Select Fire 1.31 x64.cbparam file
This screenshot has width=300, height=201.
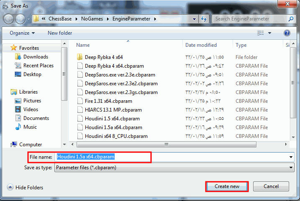[x=108, y=101]
